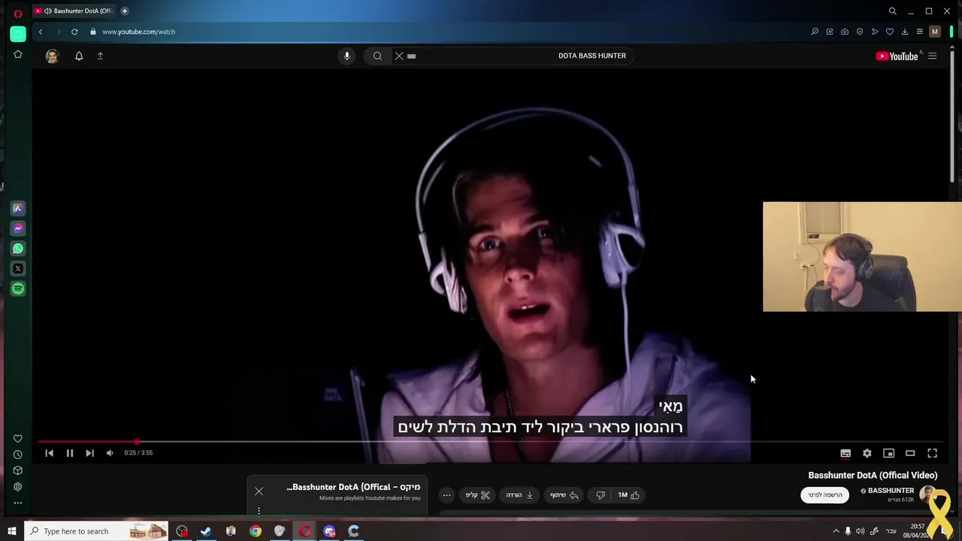Open X (Twitter) in Opera sidebar

pyautogui.click(x=18, y=268)
